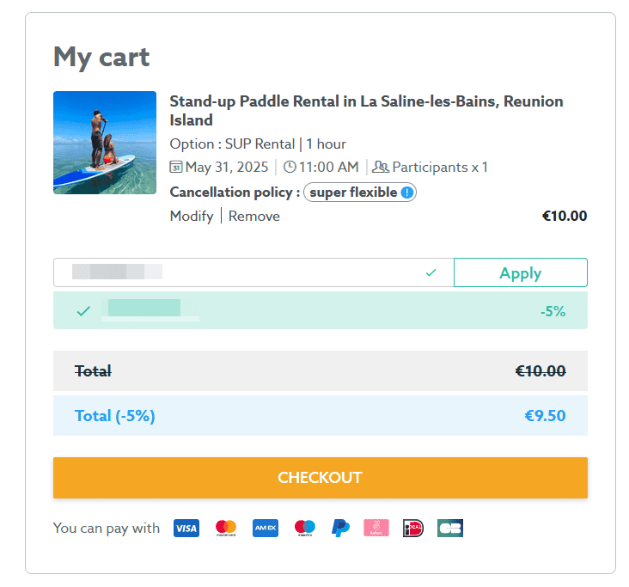Click Modify to edit the booking

(x=192, y=217)
